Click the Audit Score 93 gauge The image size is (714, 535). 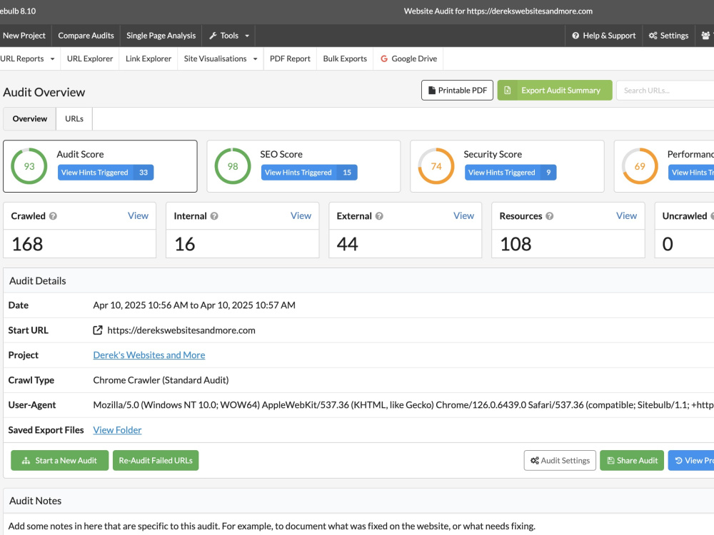tap(29, 166)
